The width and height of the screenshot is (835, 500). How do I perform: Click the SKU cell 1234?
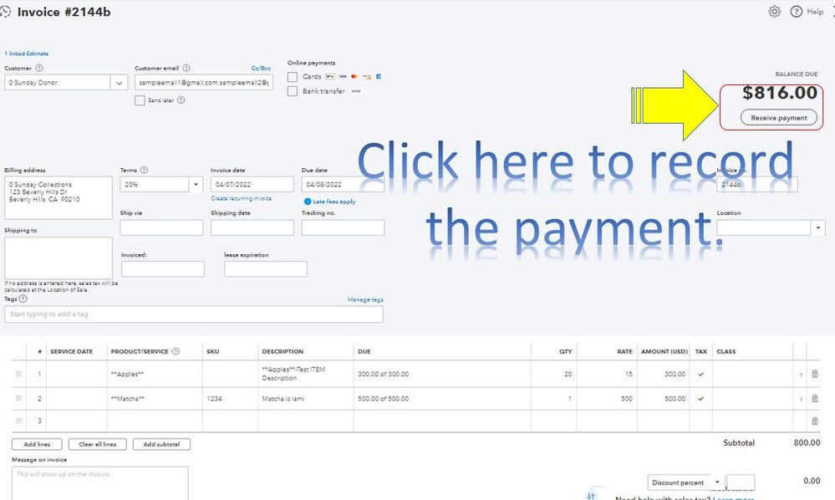pos(230,398)
